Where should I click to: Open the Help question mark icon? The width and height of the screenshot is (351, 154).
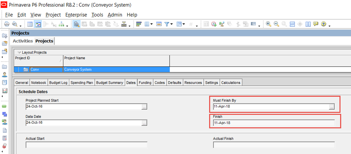coord(324,24)
